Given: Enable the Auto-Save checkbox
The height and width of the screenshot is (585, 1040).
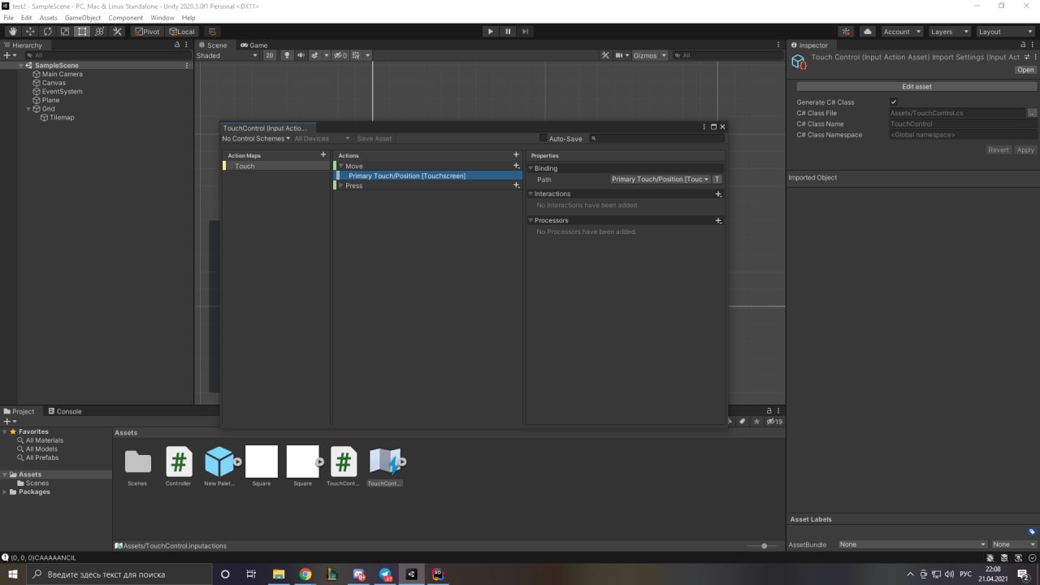Looking at the screenshot, I should [544, 138].
